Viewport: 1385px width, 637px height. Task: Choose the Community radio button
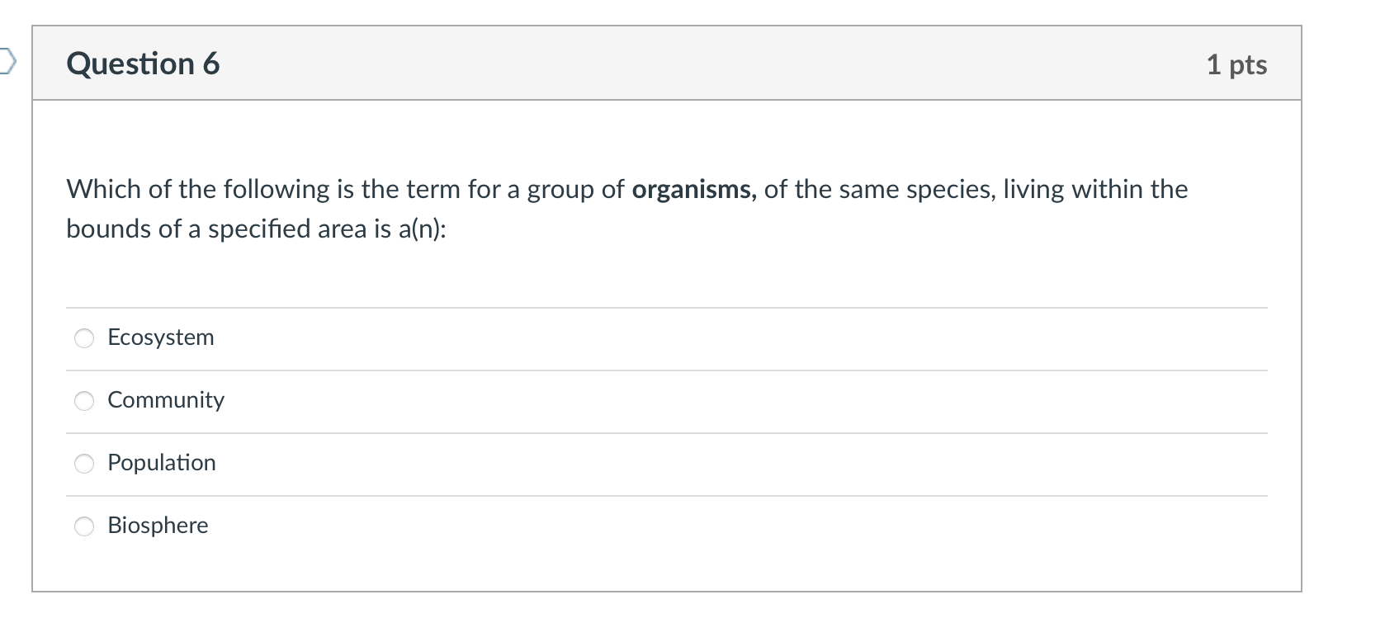pos(84,401)
